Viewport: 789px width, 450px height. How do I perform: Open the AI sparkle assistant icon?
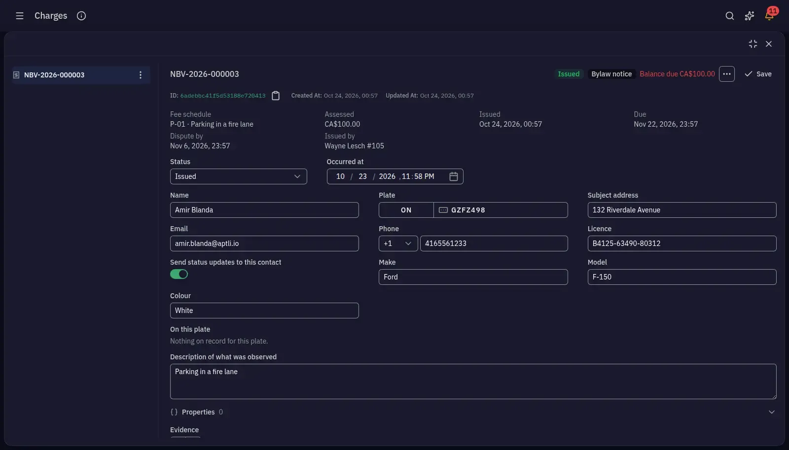click(750, 16)
